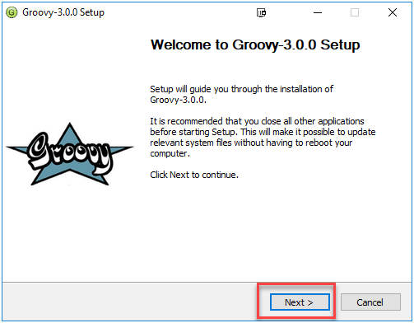Viewport: 414px width, 323px height.
Task: Click the 'Click Next to continue.' text
Action: pos(194,175)
